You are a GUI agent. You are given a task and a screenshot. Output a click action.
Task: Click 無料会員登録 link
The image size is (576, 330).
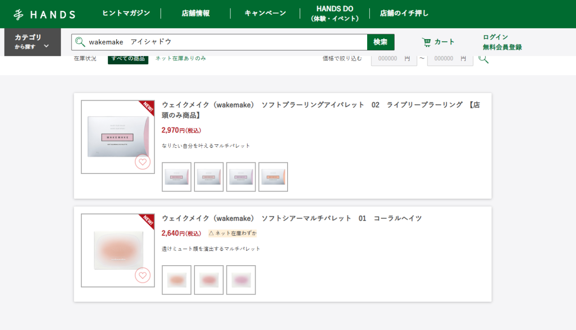(502, 47)
